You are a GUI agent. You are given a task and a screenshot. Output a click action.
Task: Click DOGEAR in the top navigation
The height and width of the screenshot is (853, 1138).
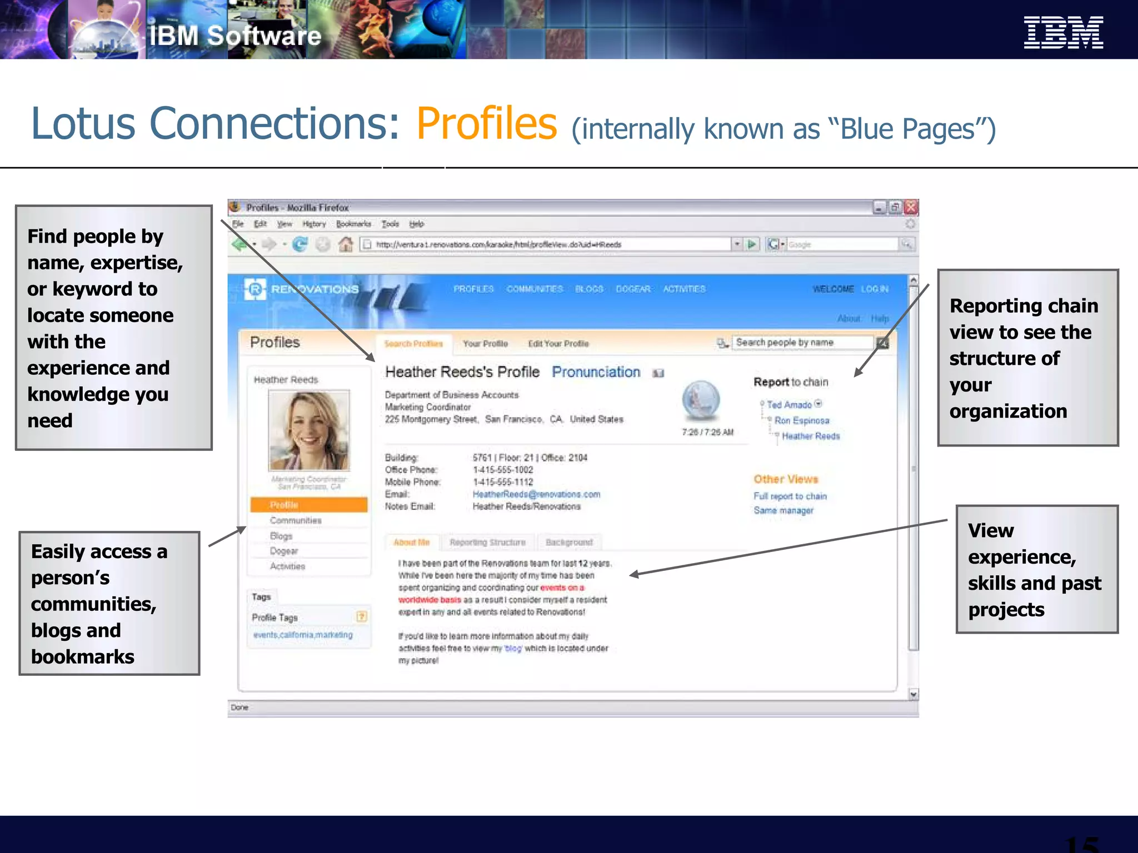pyautogui.click(x=633, y=289)
